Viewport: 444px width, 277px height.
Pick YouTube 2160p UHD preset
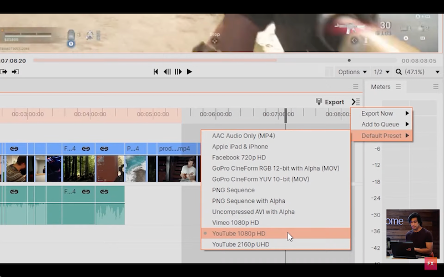[276, 244]
